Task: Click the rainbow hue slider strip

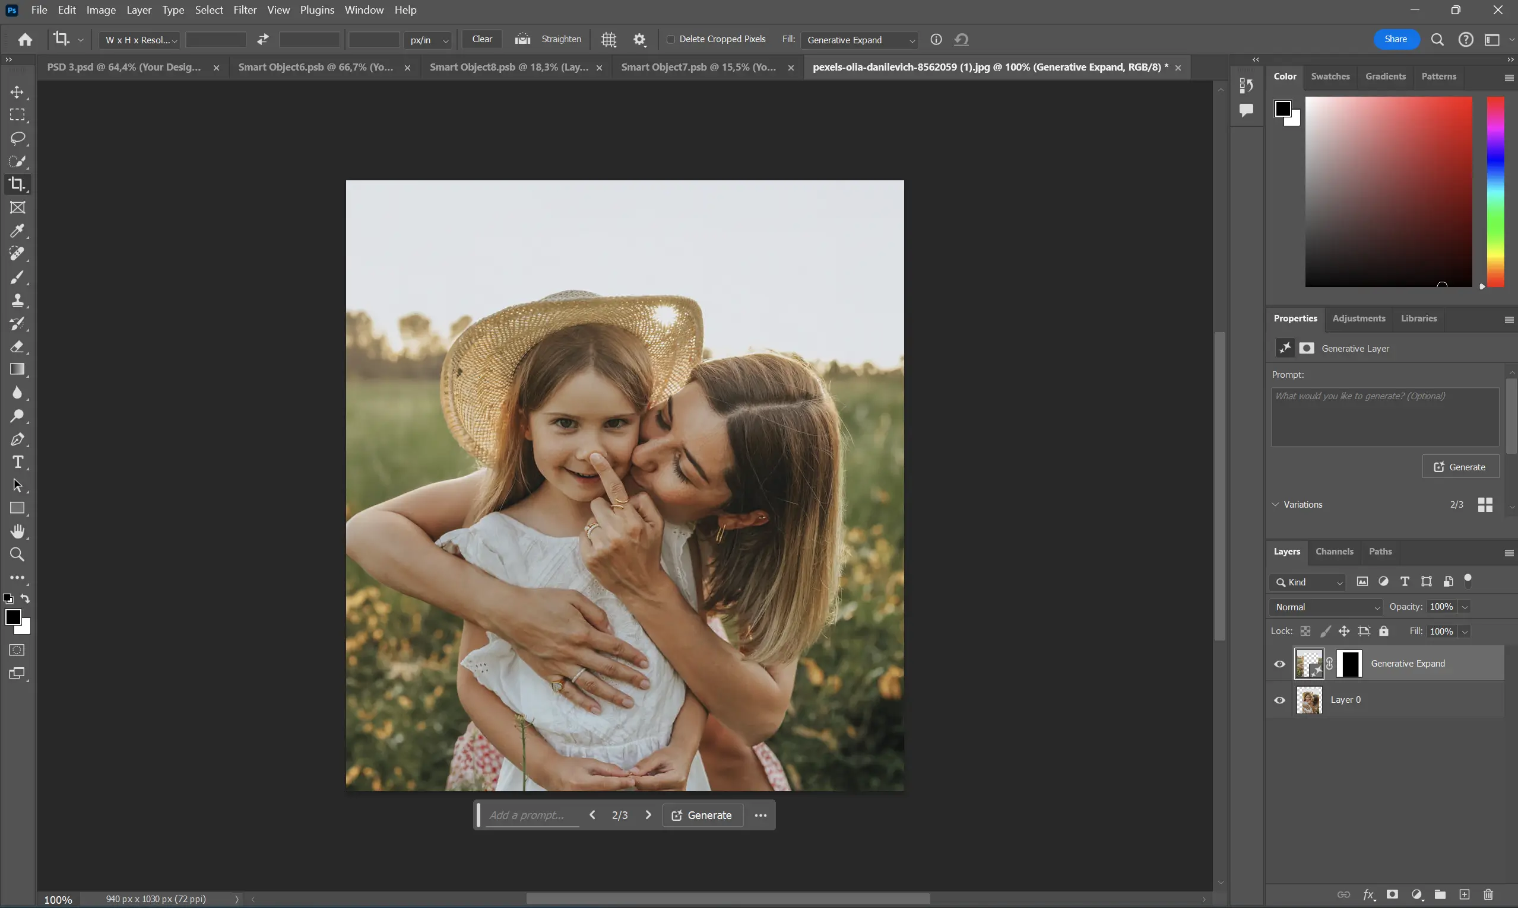Action: (1495, 192)
